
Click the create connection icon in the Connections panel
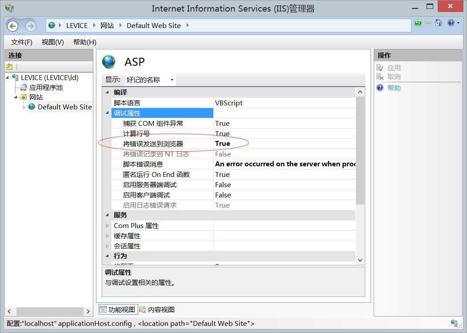[x=9, y=67]
